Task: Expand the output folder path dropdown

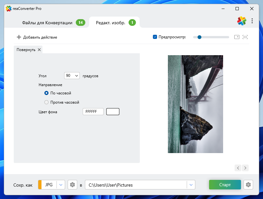Action: pos(191,185)
